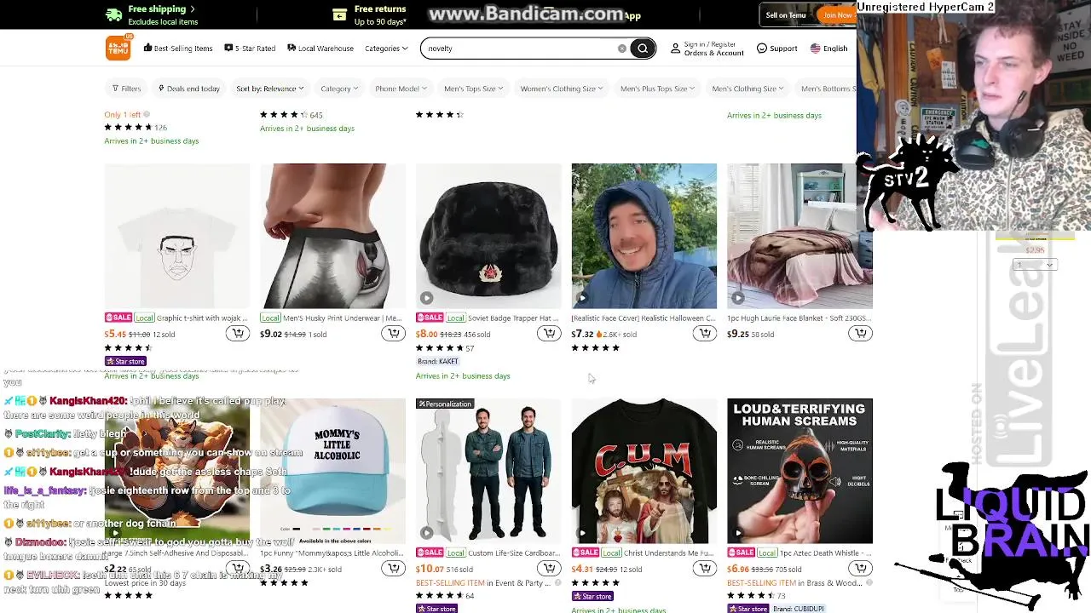The width and height of the screenshot is (1091, 613).
Task: Click the search magnifier button
Action: [643, 49]
